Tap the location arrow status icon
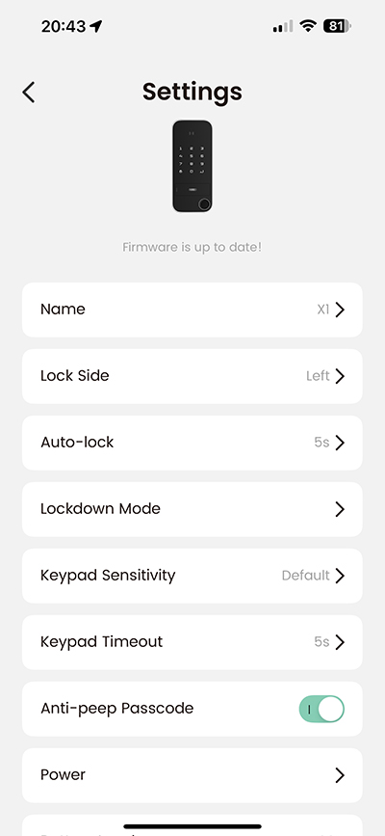The height and width of the screenshot is (836, 385). (x=96, y=26)
